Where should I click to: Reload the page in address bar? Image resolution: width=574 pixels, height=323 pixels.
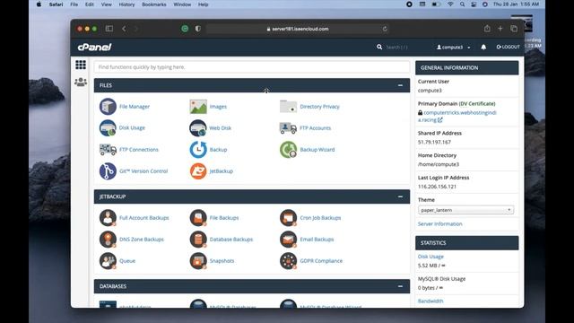tap(385, 29)
